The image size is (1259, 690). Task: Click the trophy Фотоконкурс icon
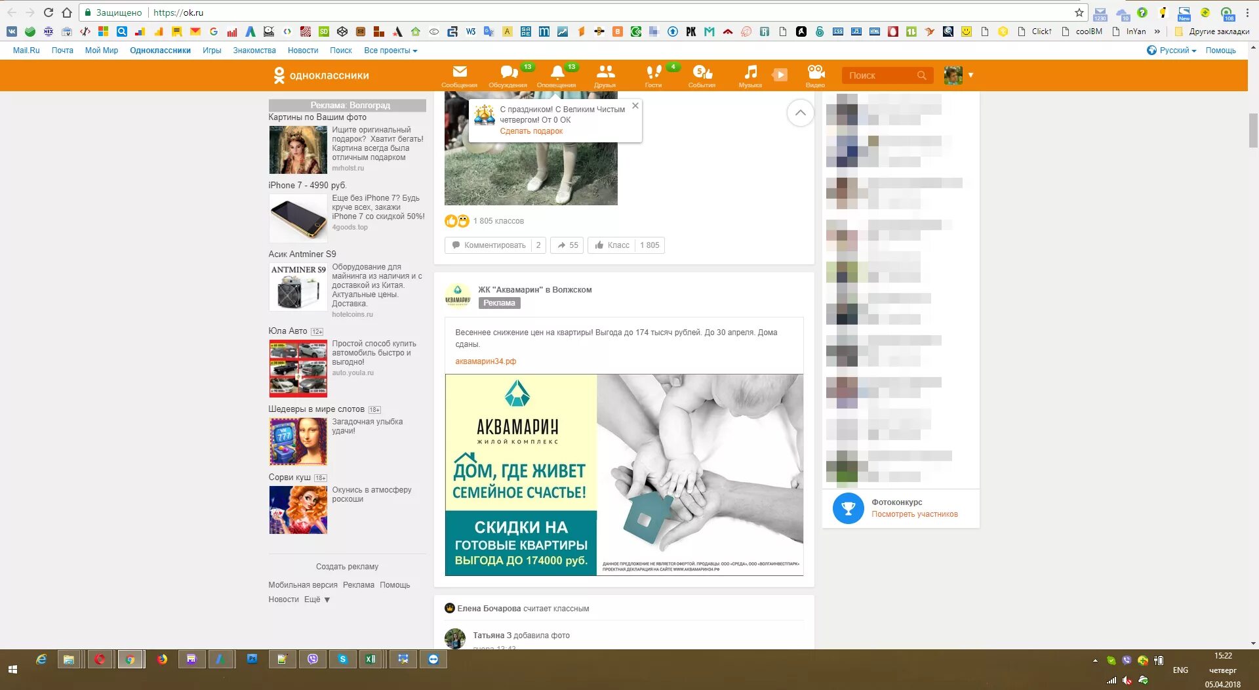(849, 508)
